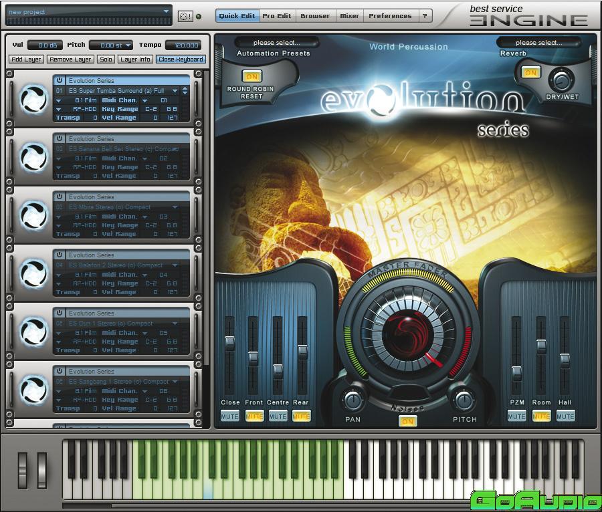602x512 pixels.
Task: Click the Hall mic fader handle
Action: 565,360
